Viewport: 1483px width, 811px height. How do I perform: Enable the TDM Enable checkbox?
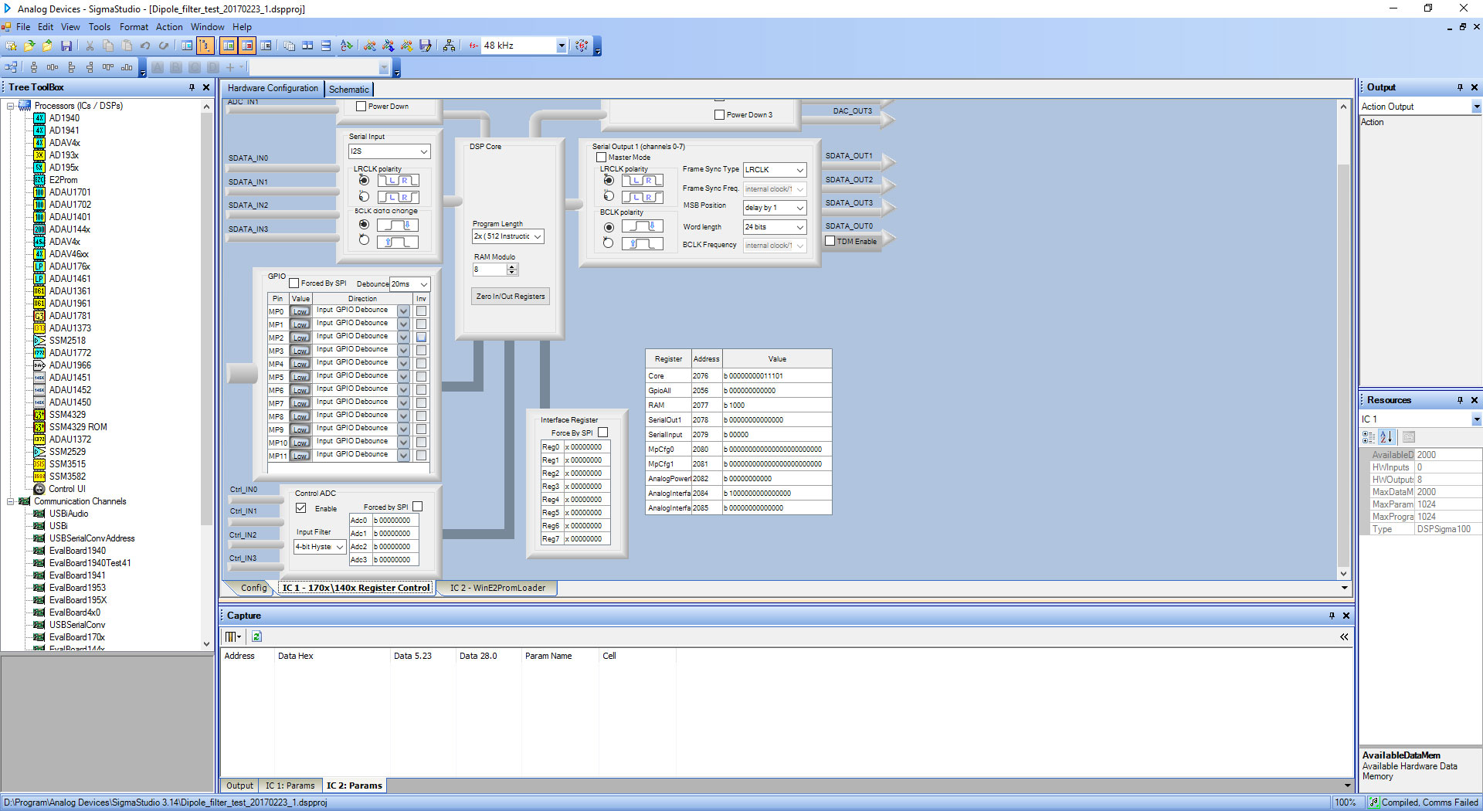[x=830, y=241]
